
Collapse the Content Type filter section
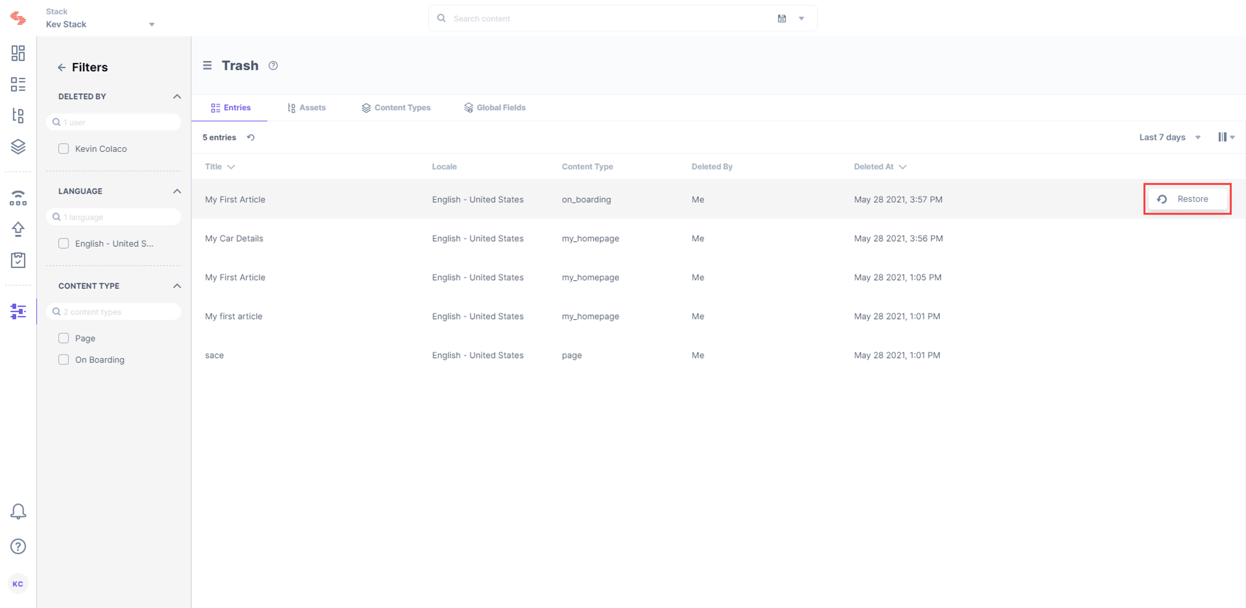coord(177,286)
